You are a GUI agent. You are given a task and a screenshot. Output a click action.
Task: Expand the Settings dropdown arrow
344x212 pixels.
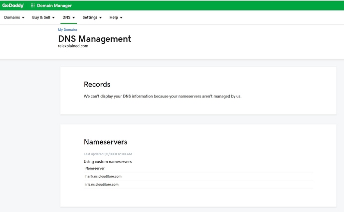[101, 17]
